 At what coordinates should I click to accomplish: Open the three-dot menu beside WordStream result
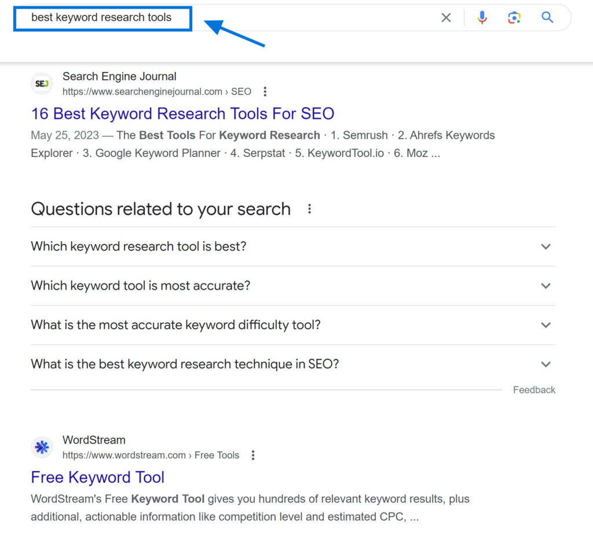pyautogui.click(x=253, y=455)
